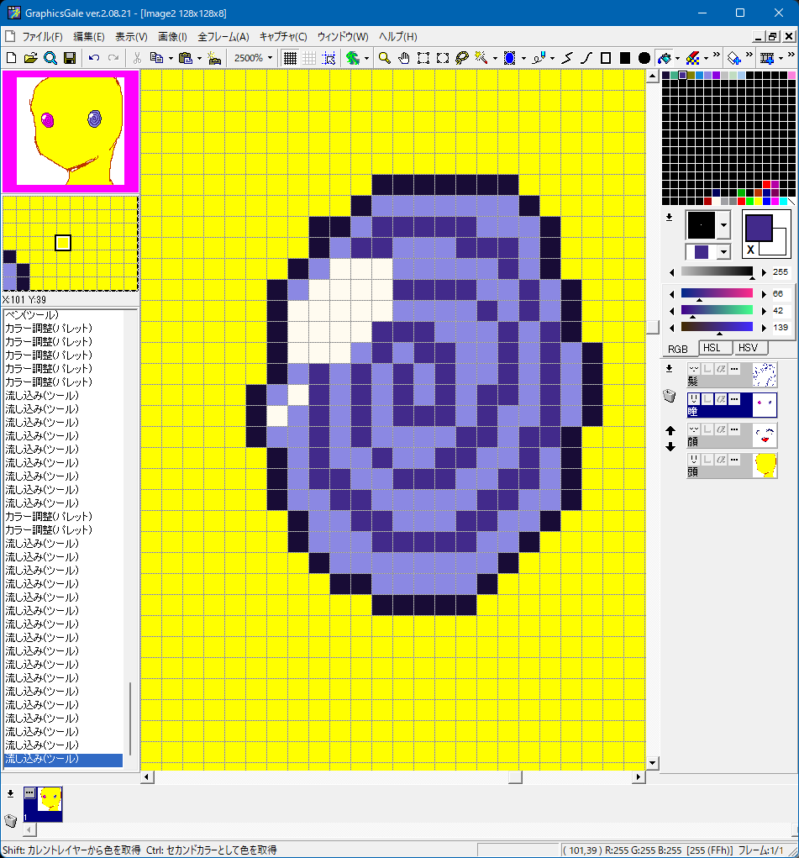Open a file with the folder icon
The width and height of the screenshot is (799, 858).
coord(30,58)
